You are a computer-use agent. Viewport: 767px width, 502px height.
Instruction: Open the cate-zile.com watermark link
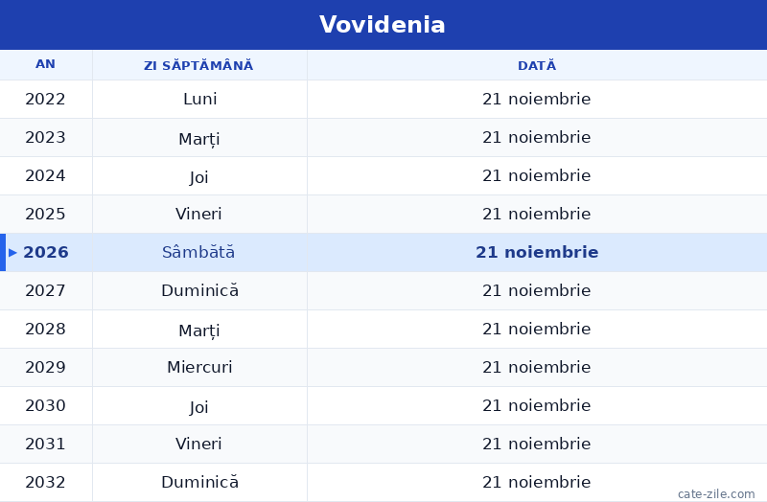coord(716,494)
